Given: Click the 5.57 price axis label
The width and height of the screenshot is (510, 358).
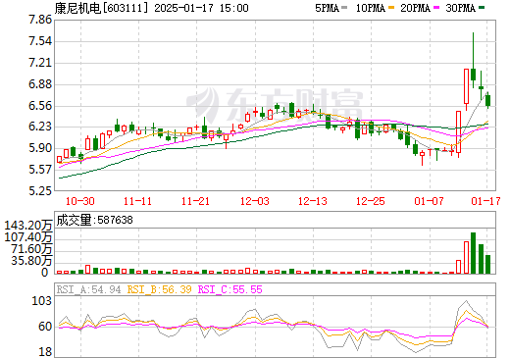Looking at the screenshot, I should coord(40,170).
